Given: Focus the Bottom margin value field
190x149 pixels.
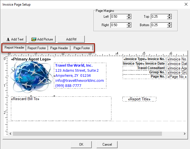Looking at the screenshot, I should (x=159, y=25).
